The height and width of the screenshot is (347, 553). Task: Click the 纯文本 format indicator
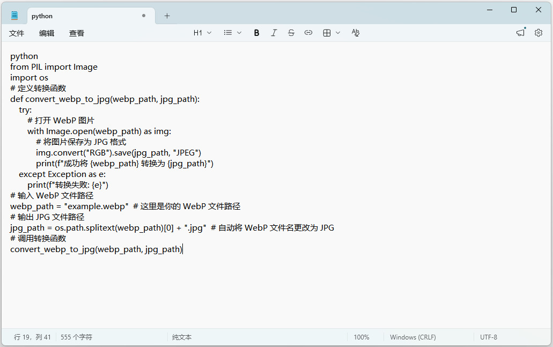point(182,337)
